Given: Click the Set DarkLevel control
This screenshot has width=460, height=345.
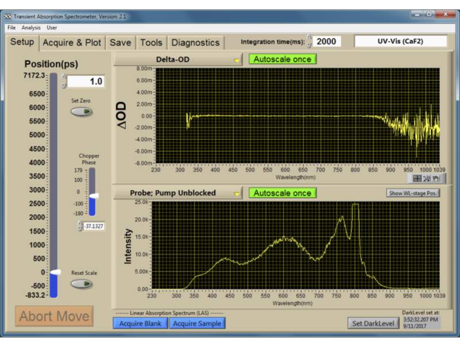Looking at the screenshot, I should (373, 322).
